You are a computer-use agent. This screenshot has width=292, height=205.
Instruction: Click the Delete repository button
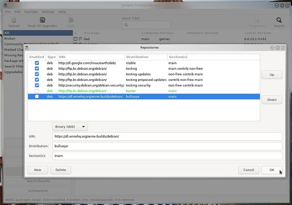click(61, 170)
